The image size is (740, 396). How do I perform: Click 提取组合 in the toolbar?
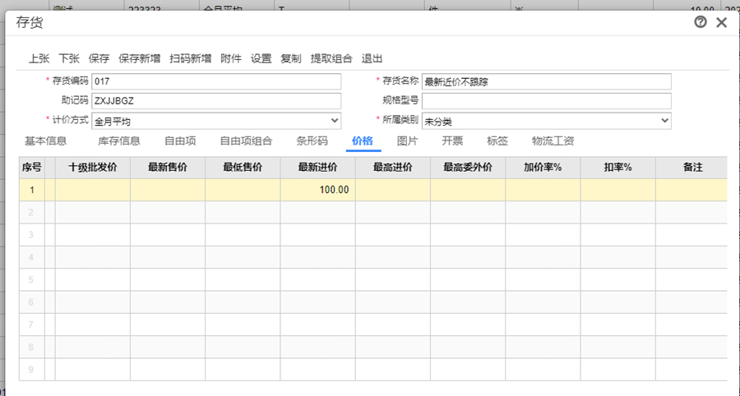[x=331, y=58]
